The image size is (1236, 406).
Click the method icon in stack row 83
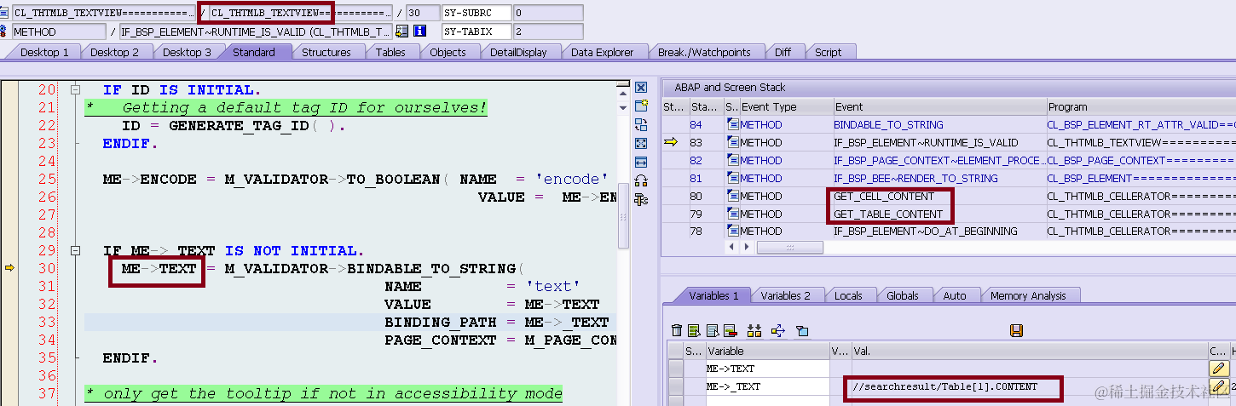click(x=733, y=142)
